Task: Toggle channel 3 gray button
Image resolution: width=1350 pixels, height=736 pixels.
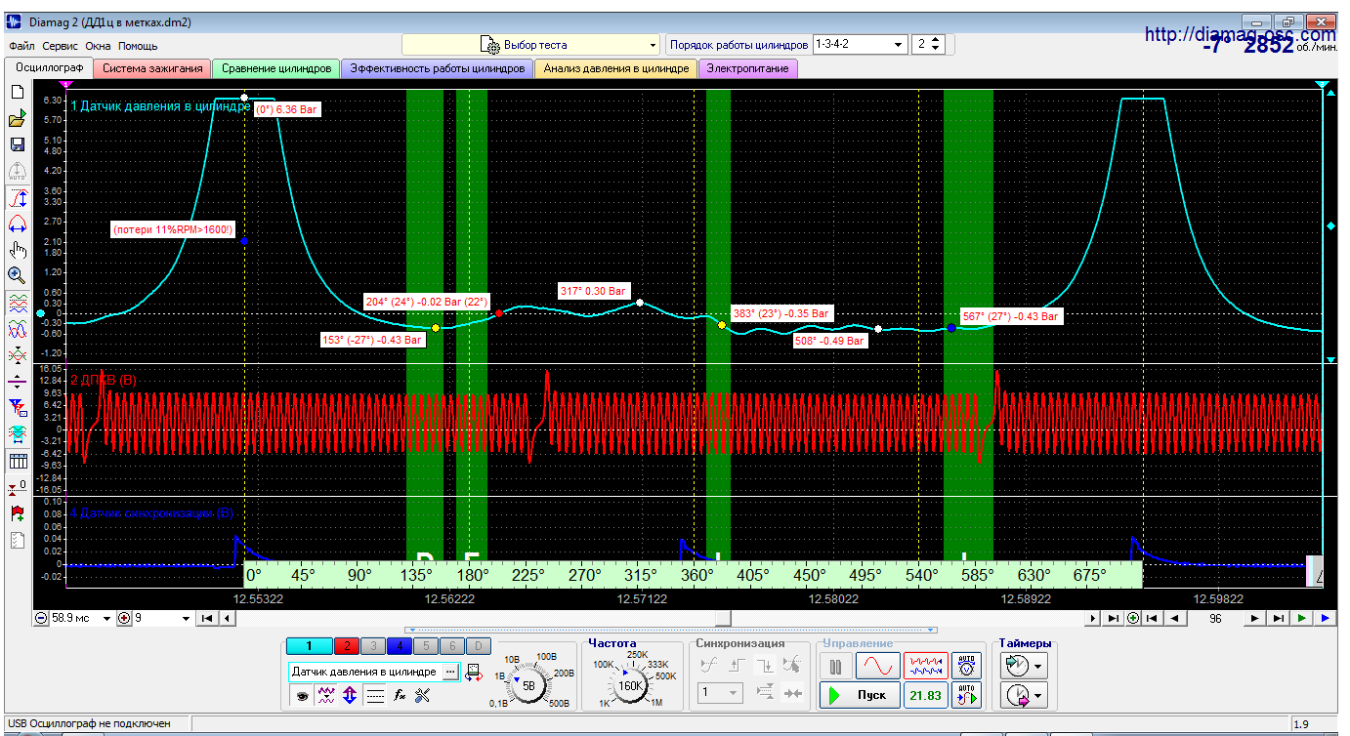Action: point(373,646)
